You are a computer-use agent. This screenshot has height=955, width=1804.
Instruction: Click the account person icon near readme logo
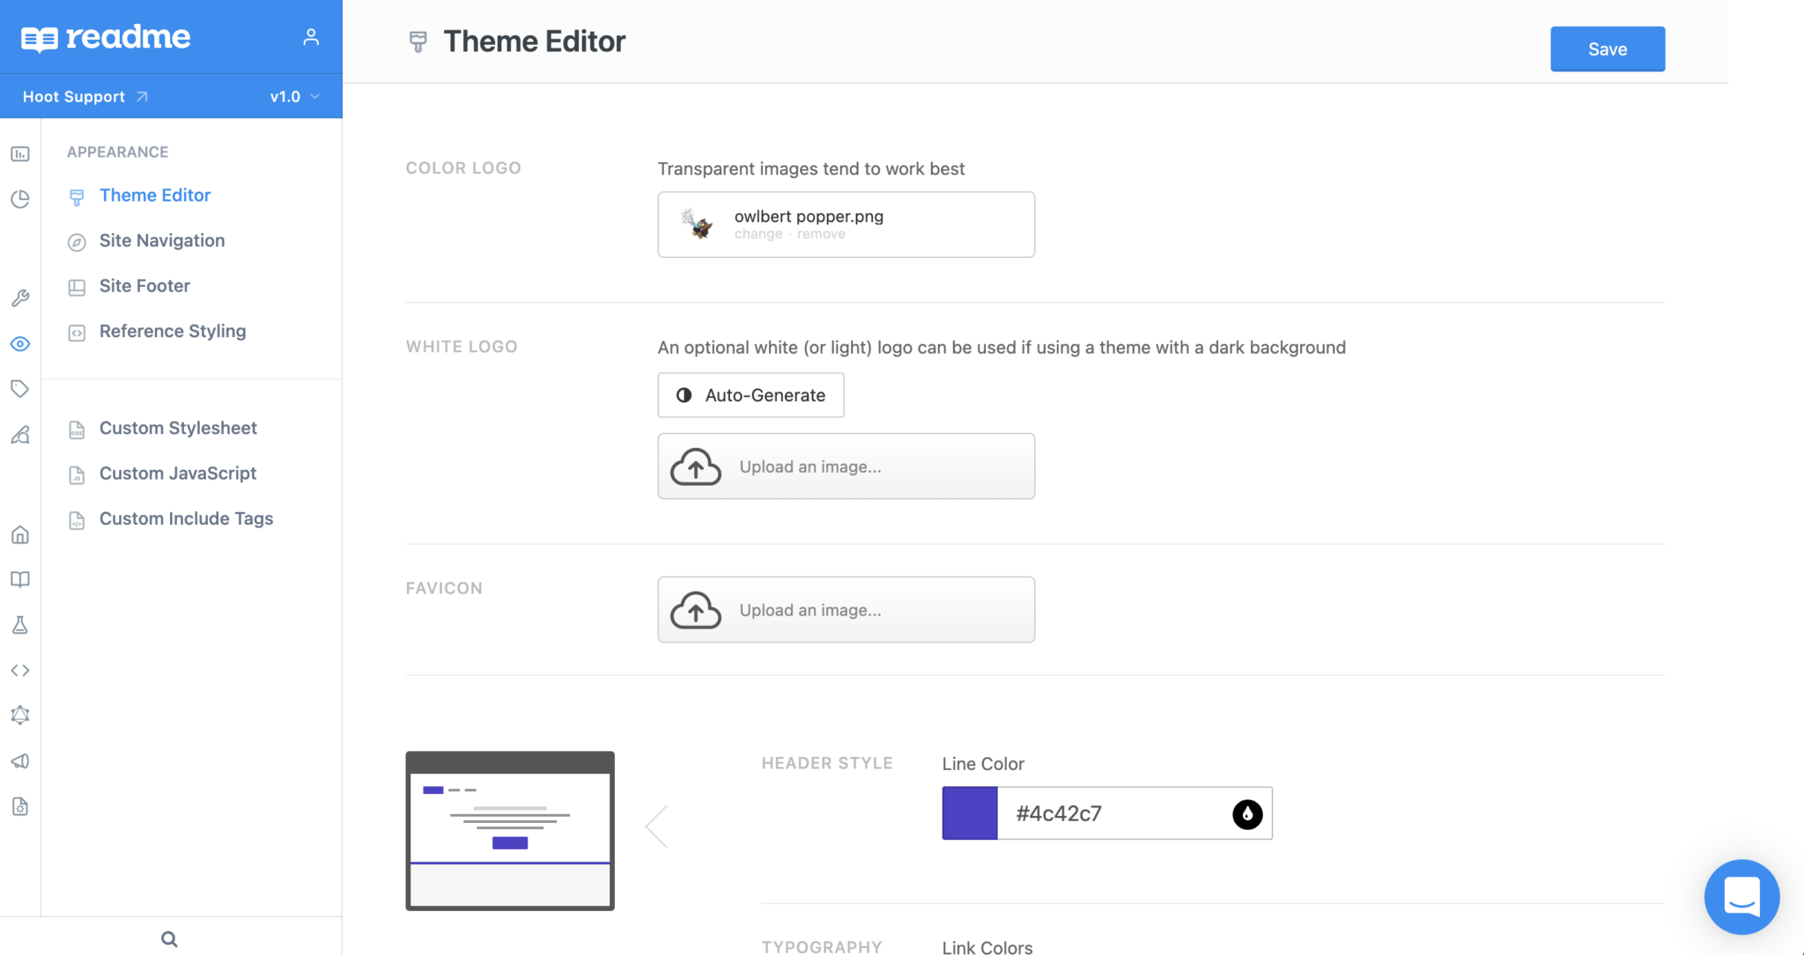click(x=311, y=36)
